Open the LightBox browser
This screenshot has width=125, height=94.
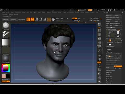coord(14,20)
